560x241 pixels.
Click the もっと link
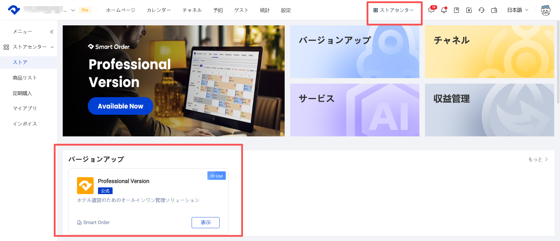coord(538,159)
